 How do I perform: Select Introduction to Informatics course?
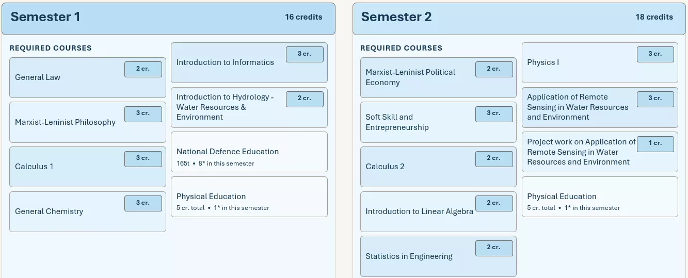click(249, 62)
